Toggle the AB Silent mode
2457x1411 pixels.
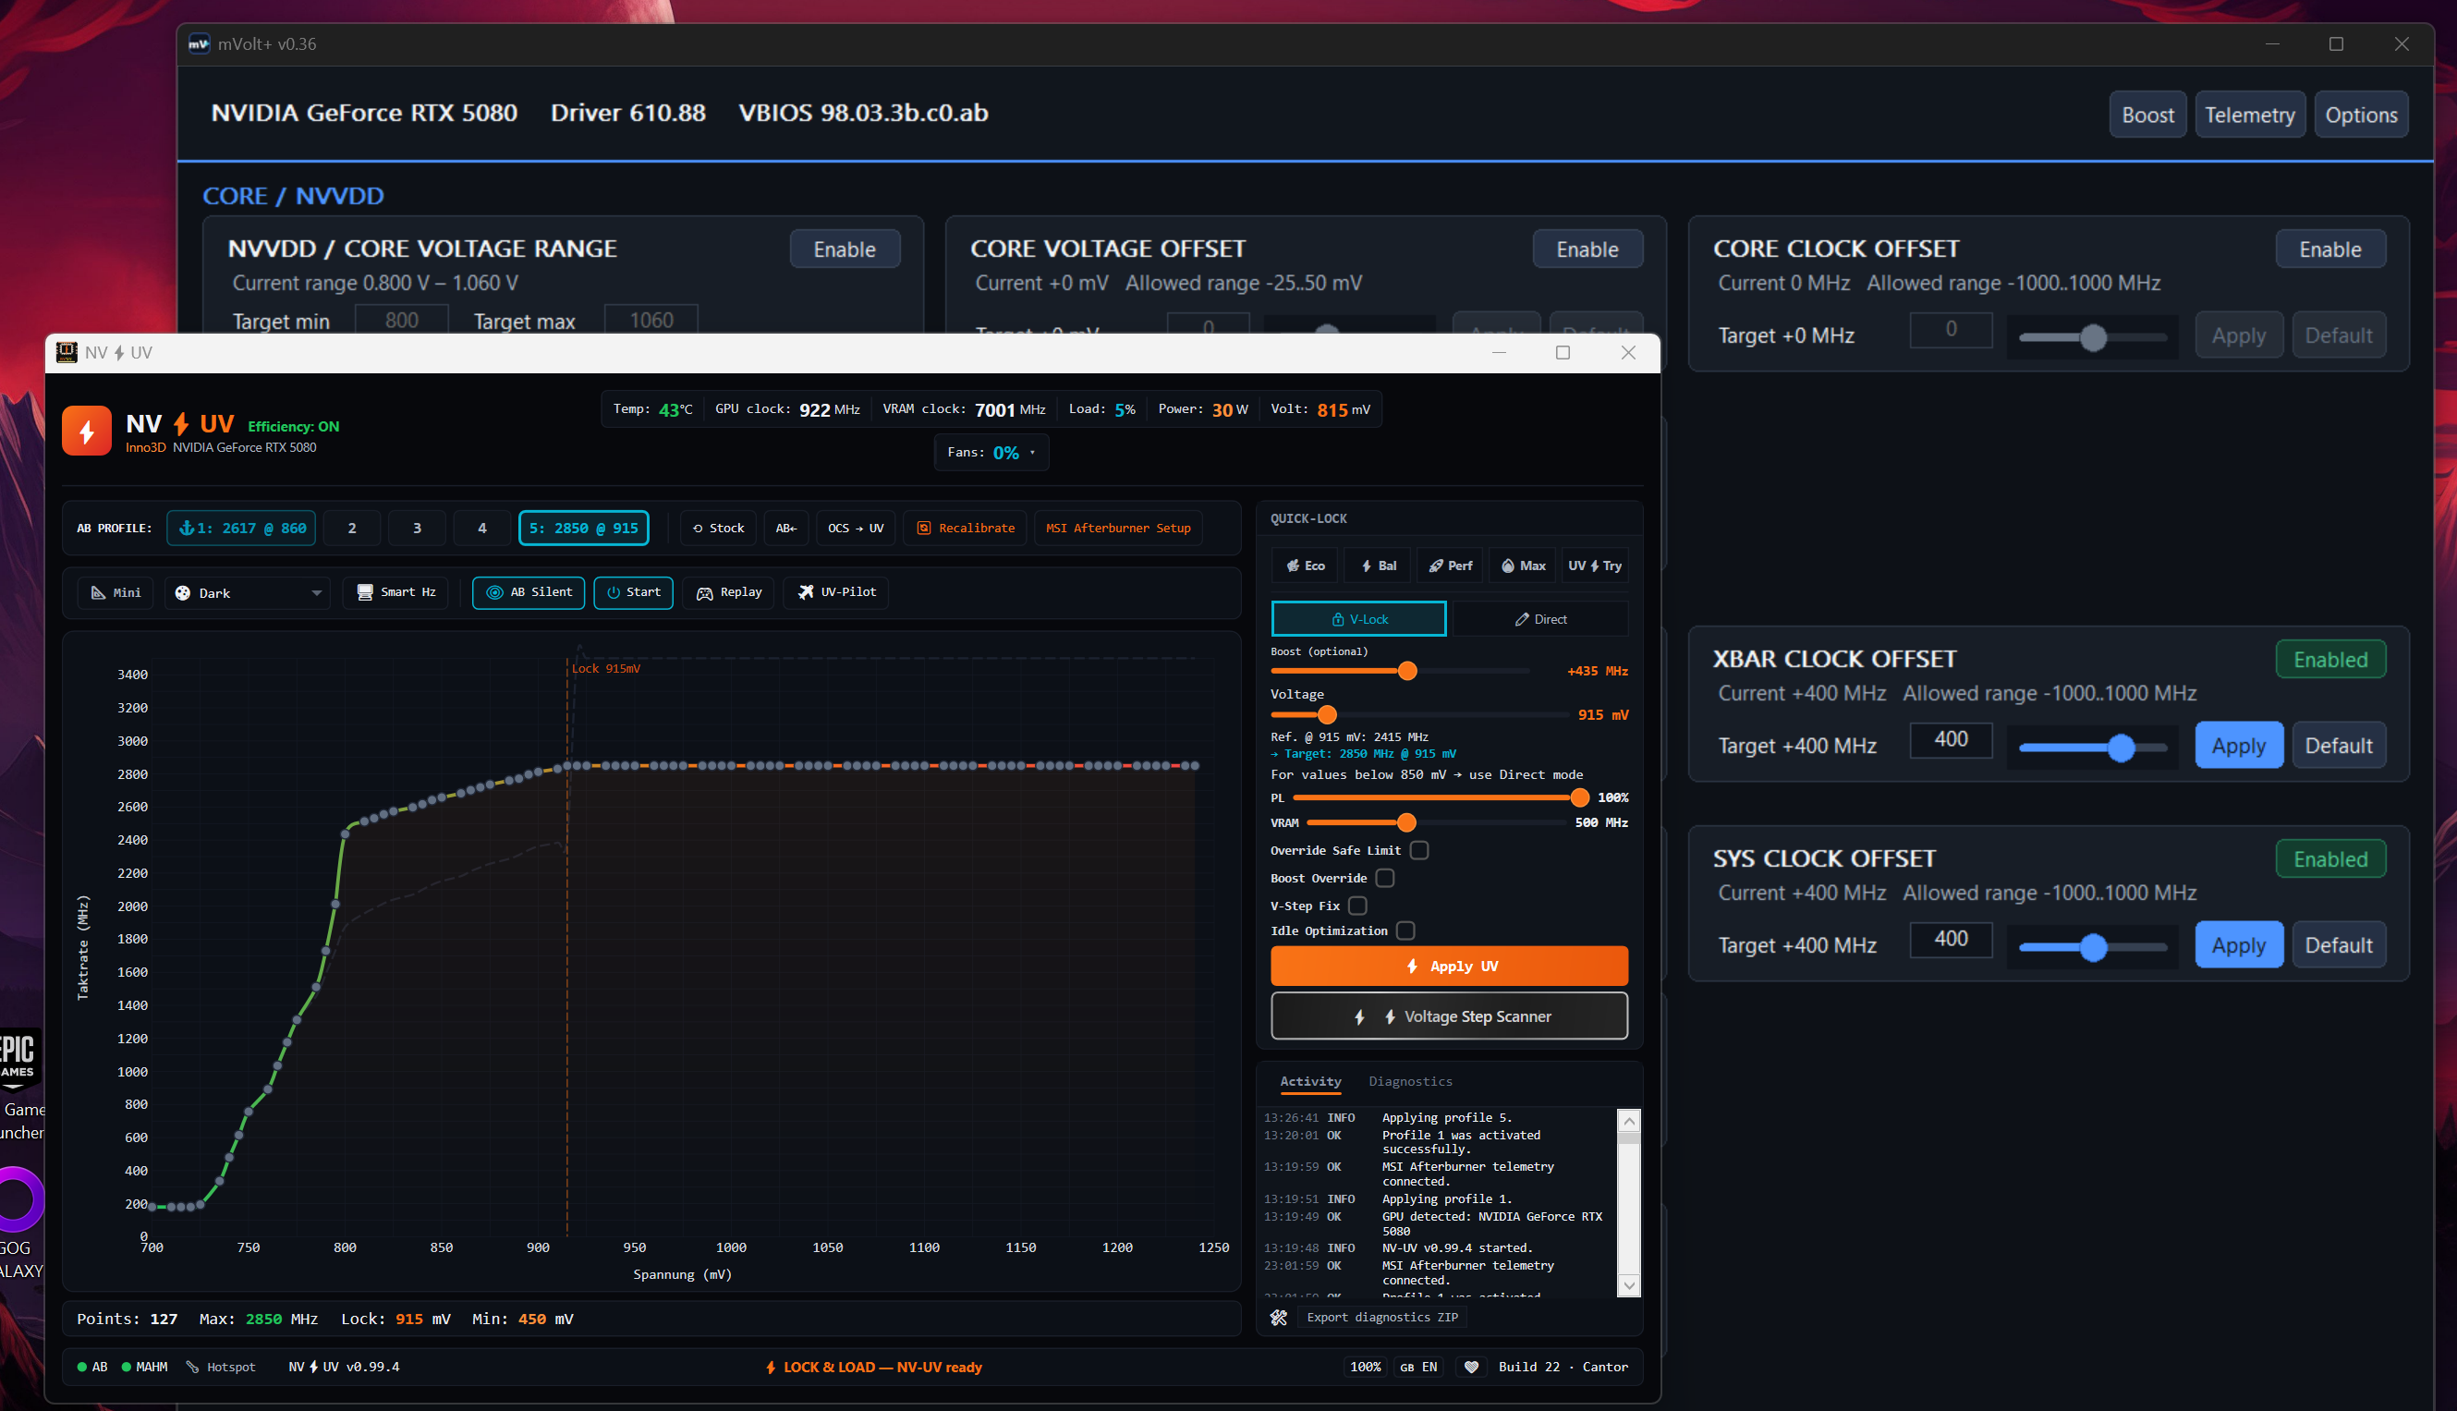click(x=529, y=592)
